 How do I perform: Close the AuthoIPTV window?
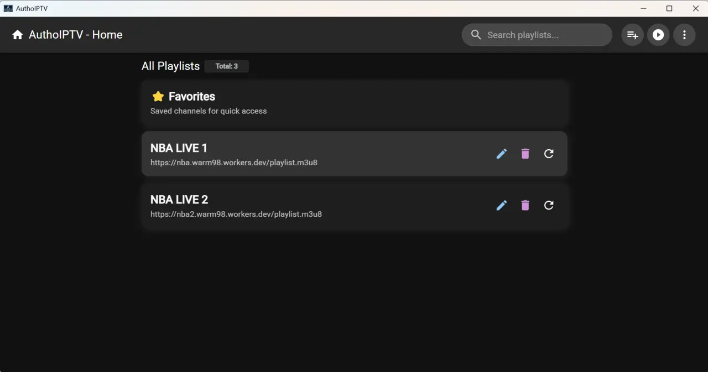[x=695, y=8]
